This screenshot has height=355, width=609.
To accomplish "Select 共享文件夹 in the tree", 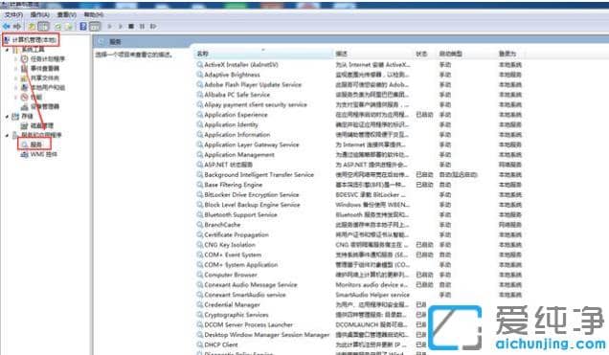I will [45, 78].
